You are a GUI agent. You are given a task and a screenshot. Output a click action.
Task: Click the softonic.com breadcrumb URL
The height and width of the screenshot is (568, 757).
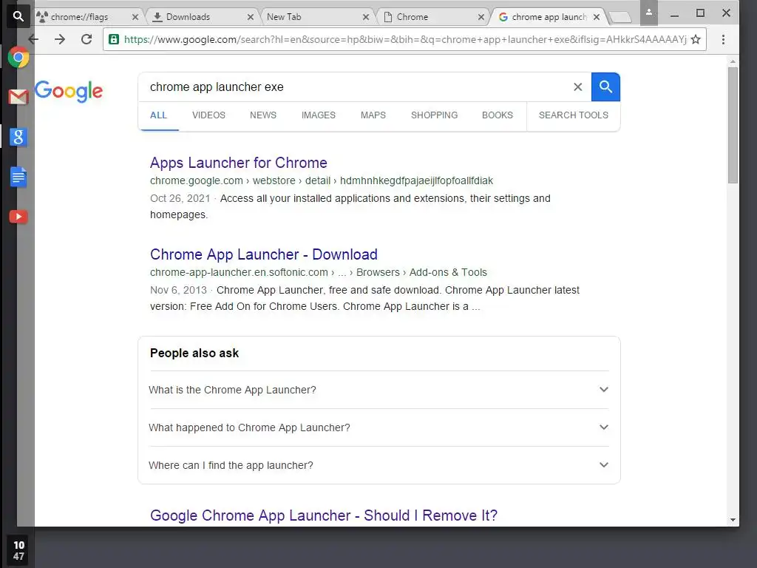318,272
